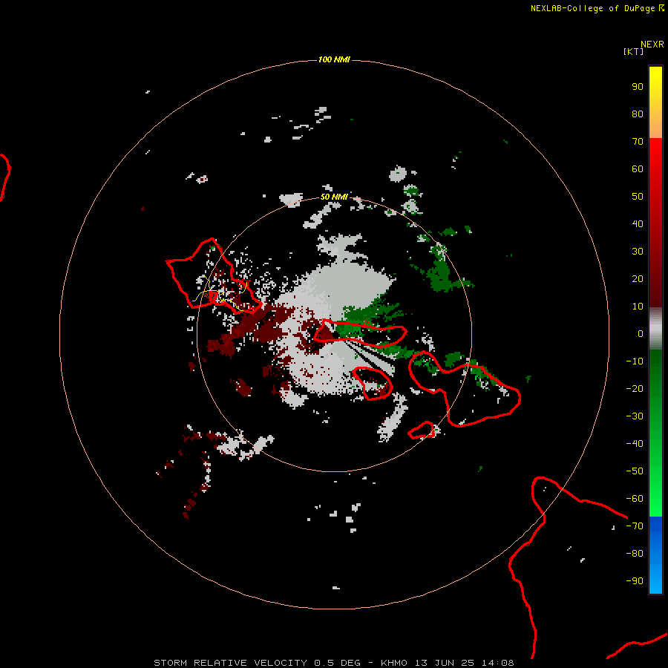Click the storm relative velocity caption text
Screen dimensions: 668x668
click(333, 663)
